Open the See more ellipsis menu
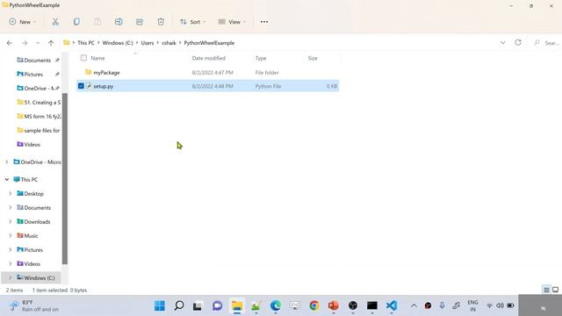Screen dimensions: 562x316 pos(264,22)
